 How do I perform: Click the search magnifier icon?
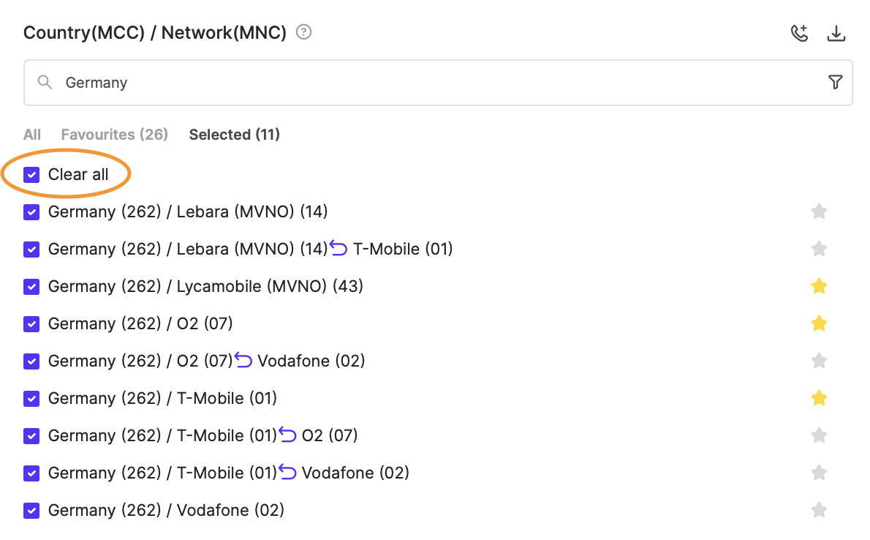coord(45,82)
